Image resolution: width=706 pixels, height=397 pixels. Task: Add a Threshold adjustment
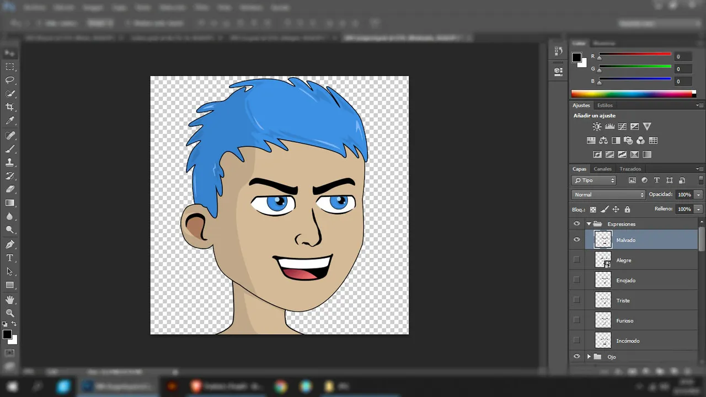pos(622,154)
